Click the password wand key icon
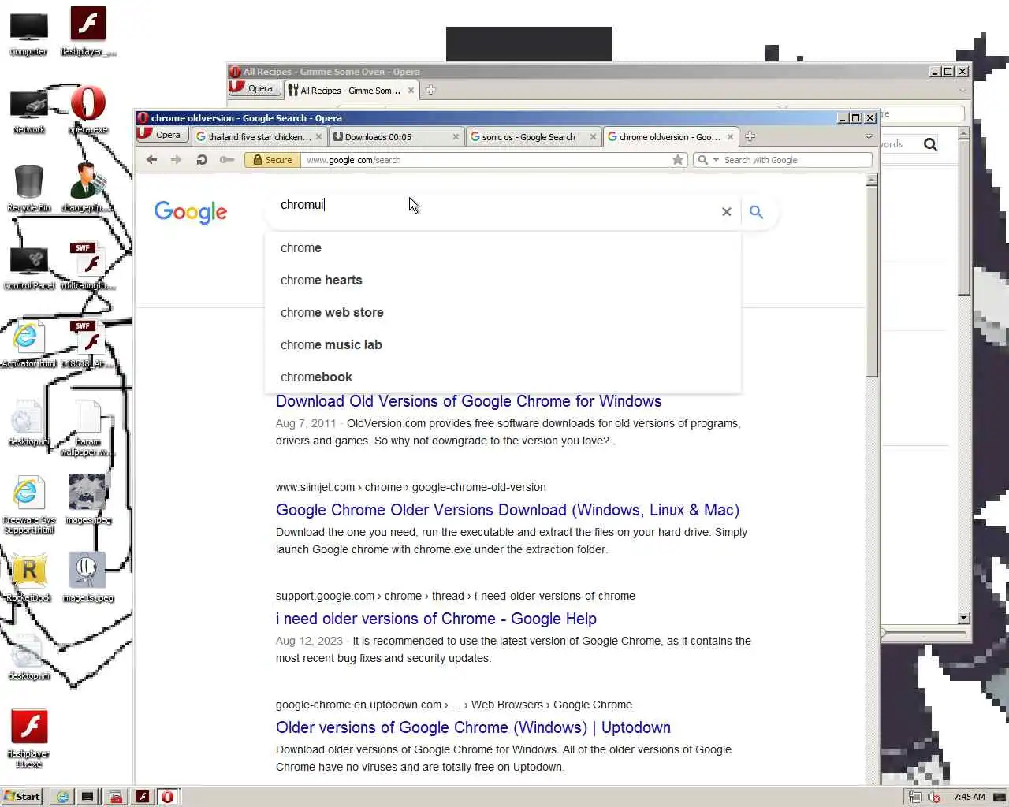The image size is (1009, 807). (x=227, y=160)
